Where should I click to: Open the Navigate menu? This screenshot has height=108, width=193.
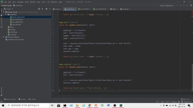[x=20, y=2]
